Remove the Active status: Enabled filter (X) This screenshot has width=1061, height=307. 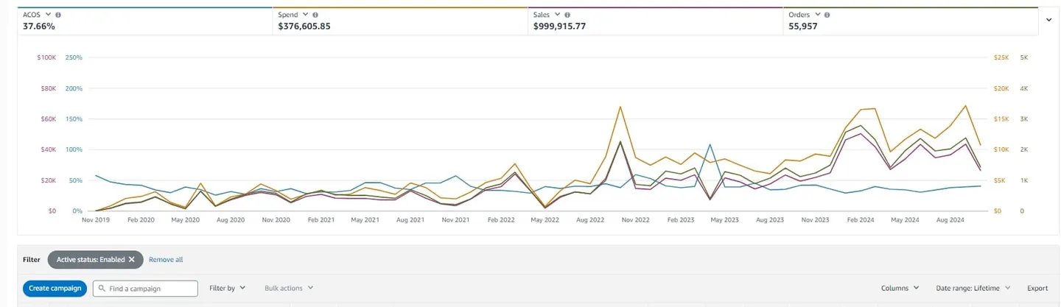(131, 259)
